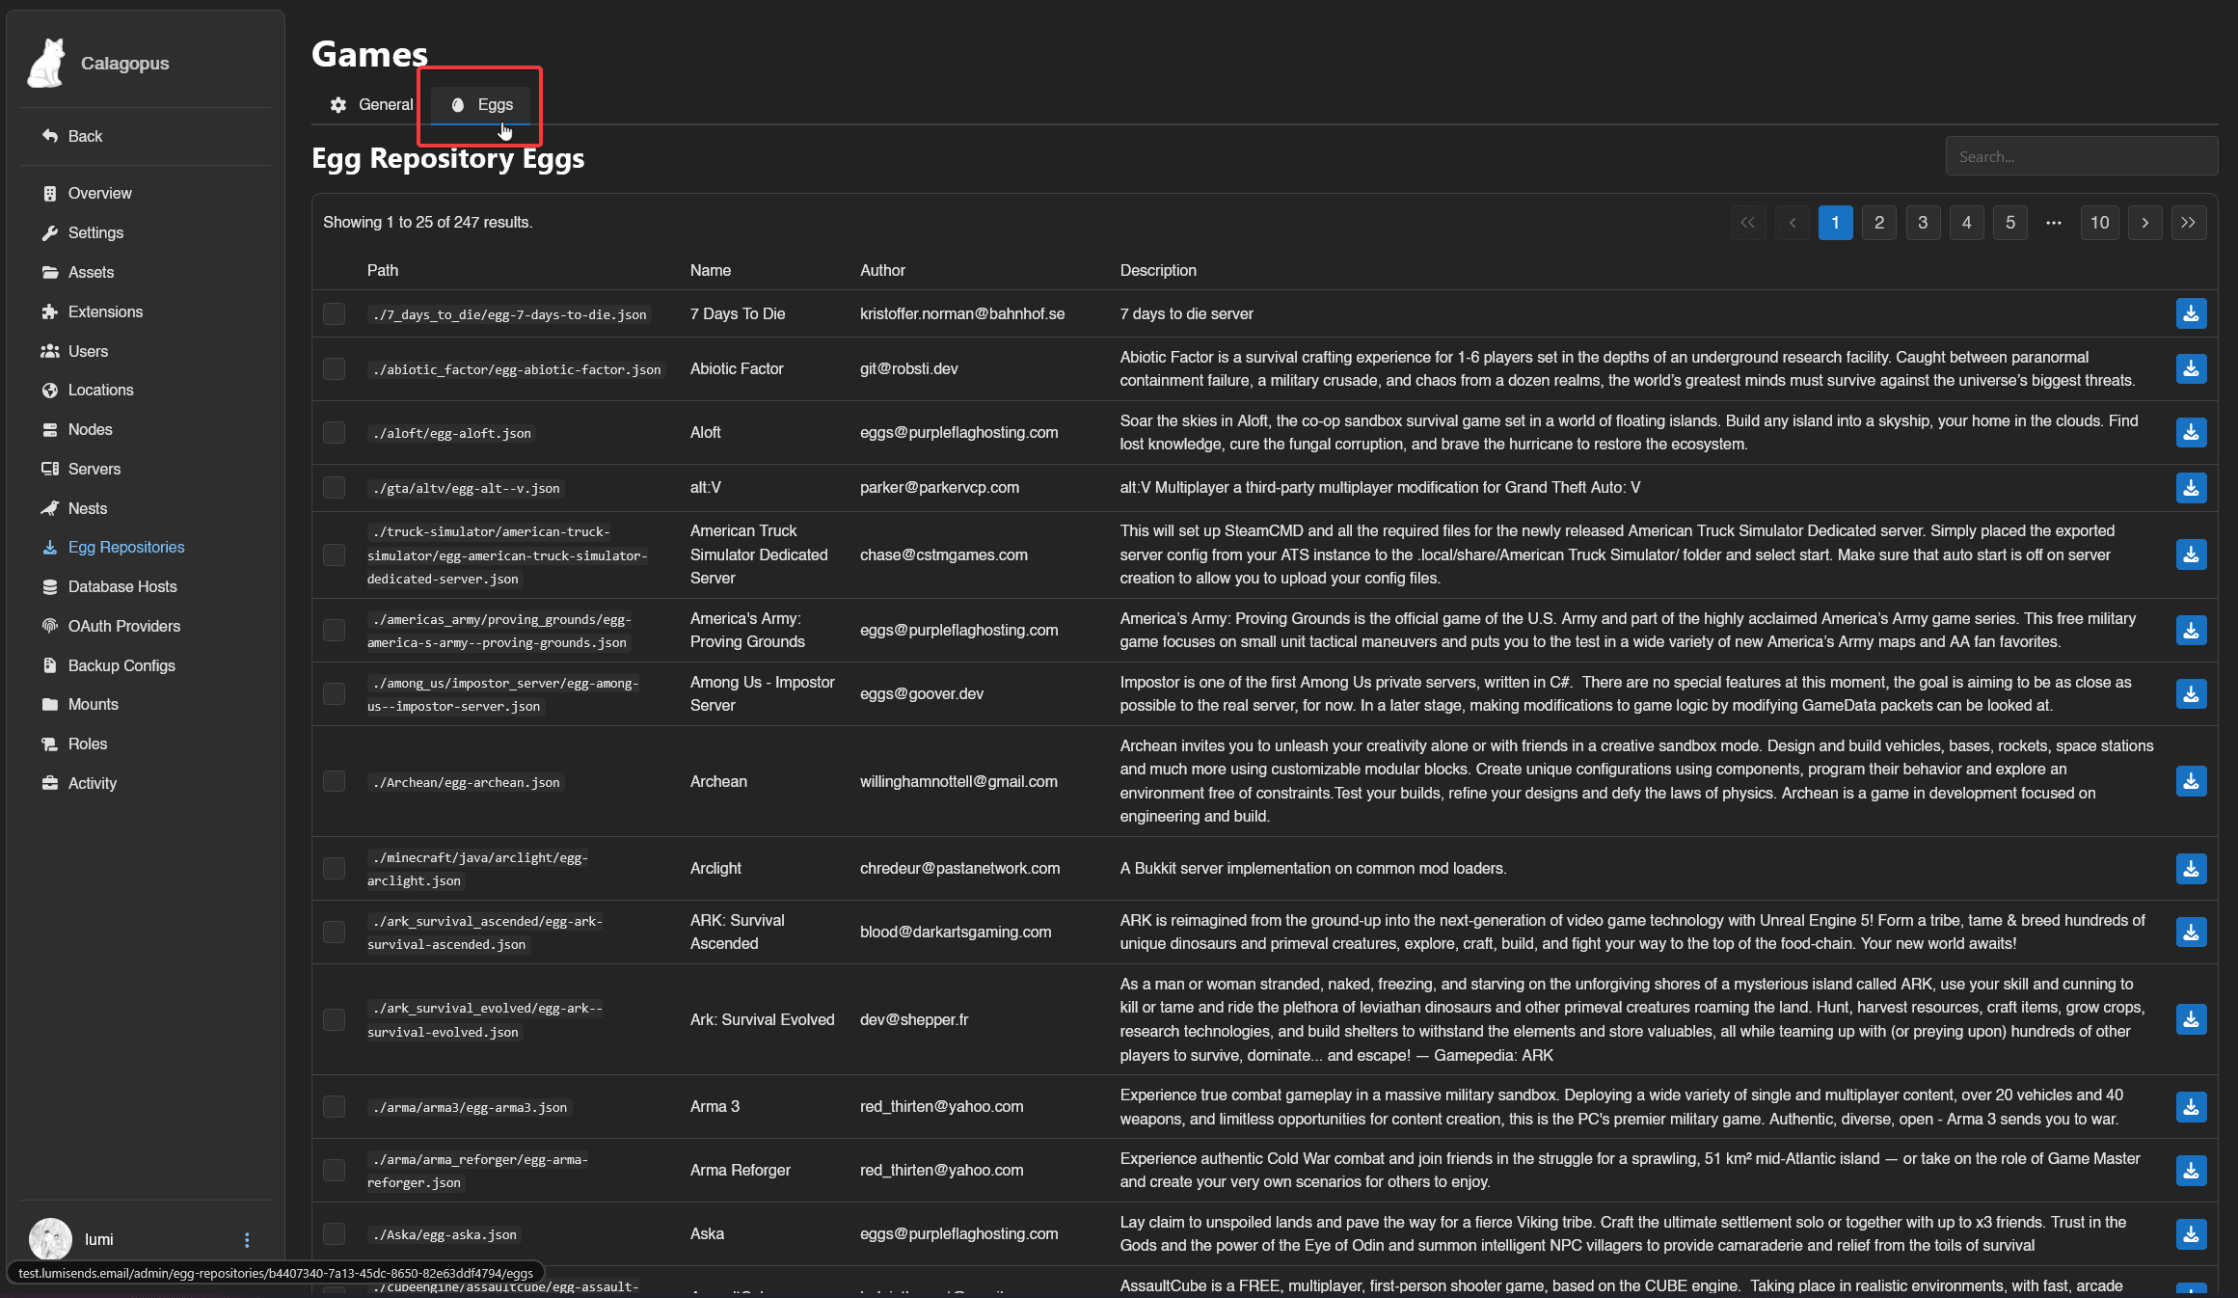Screen dimensions: 2238x1298
Task: Open Nests from the sidebar
Action: point(88,508)
